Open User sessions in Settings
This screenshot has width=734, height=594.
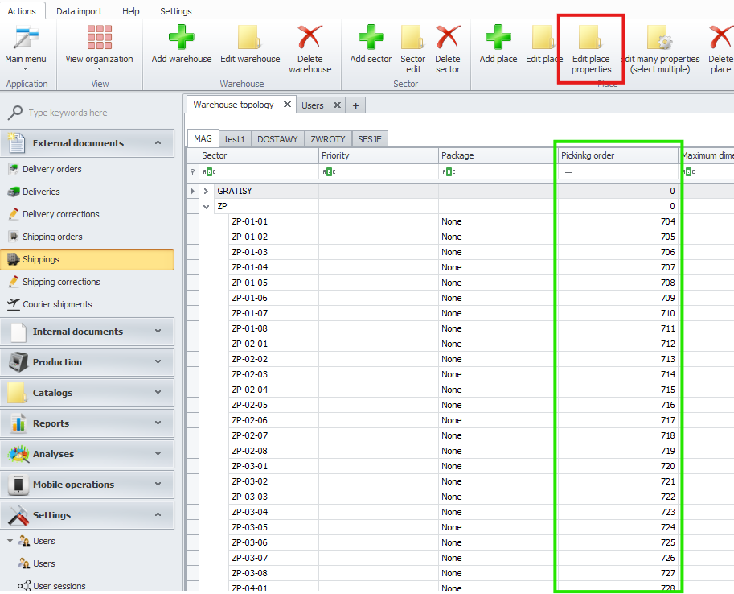[x=59, y=586]
